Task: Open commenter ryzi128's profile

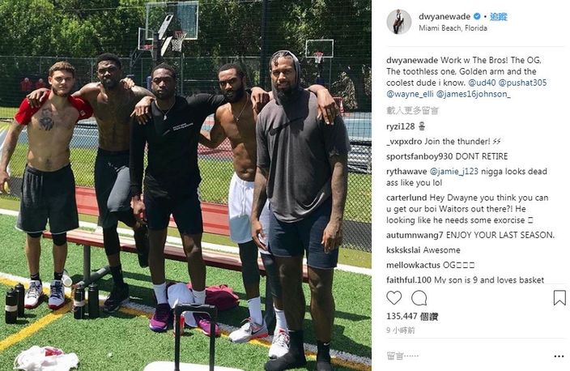Action: [x=400, y=126]
